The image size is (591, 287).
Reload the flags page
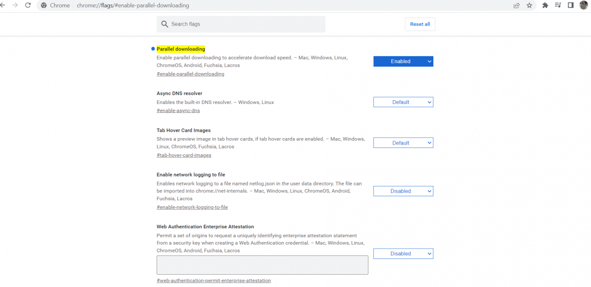pyautogui.click(x=28, y=5)
